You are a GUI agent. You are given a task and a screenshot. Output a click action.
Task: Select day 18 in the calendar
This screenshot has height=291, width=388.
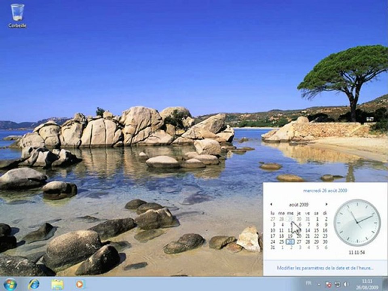[282, 236]
